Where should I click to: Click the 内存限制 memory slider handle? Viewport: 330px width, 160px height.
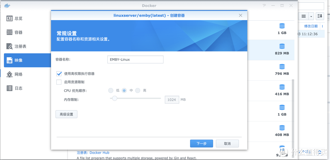click(115, 98)
